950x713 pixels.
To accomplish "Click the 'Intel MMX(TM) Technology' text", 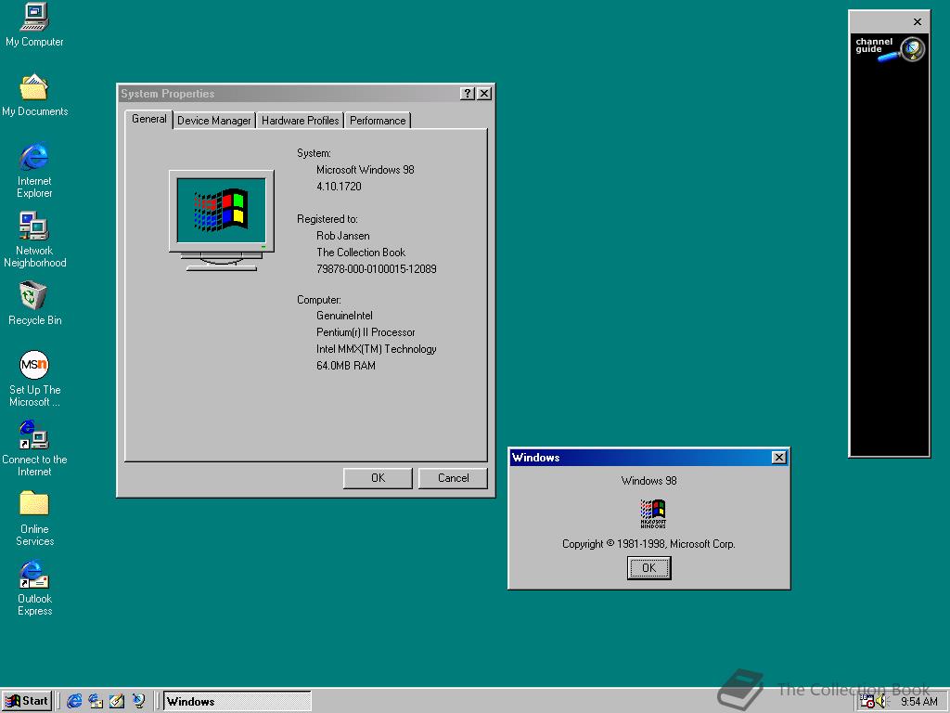I will [x=377, y=349].
